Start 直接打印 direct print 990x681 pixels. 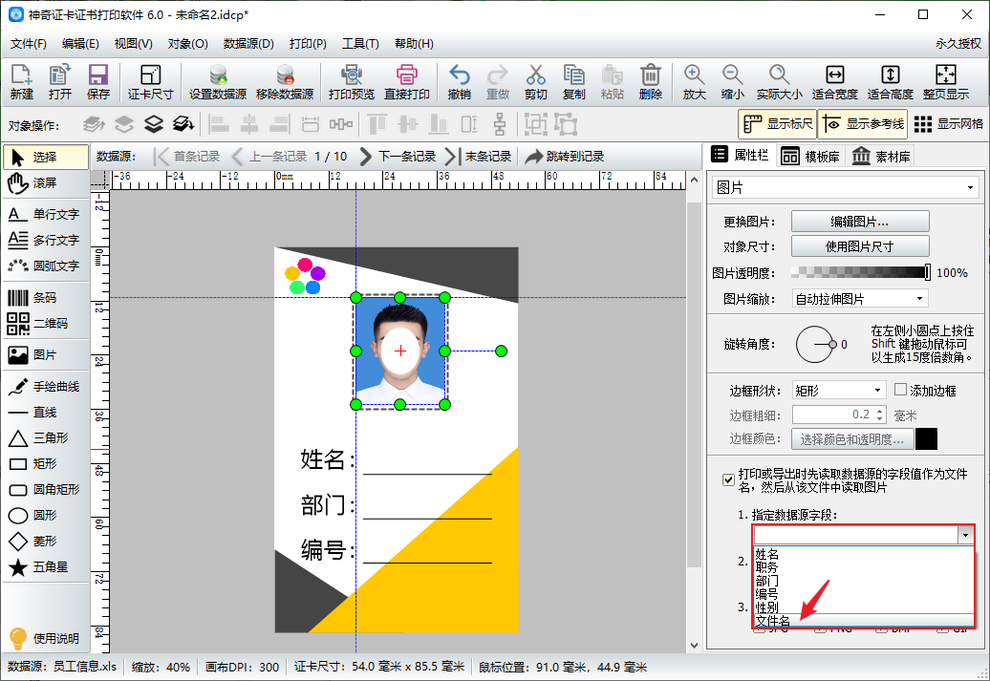click(x=407, y=82)
